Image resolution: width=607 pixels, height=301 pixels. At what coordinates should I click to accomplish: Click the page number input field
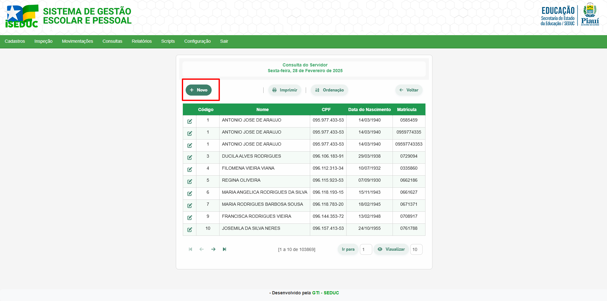[366, 249]
